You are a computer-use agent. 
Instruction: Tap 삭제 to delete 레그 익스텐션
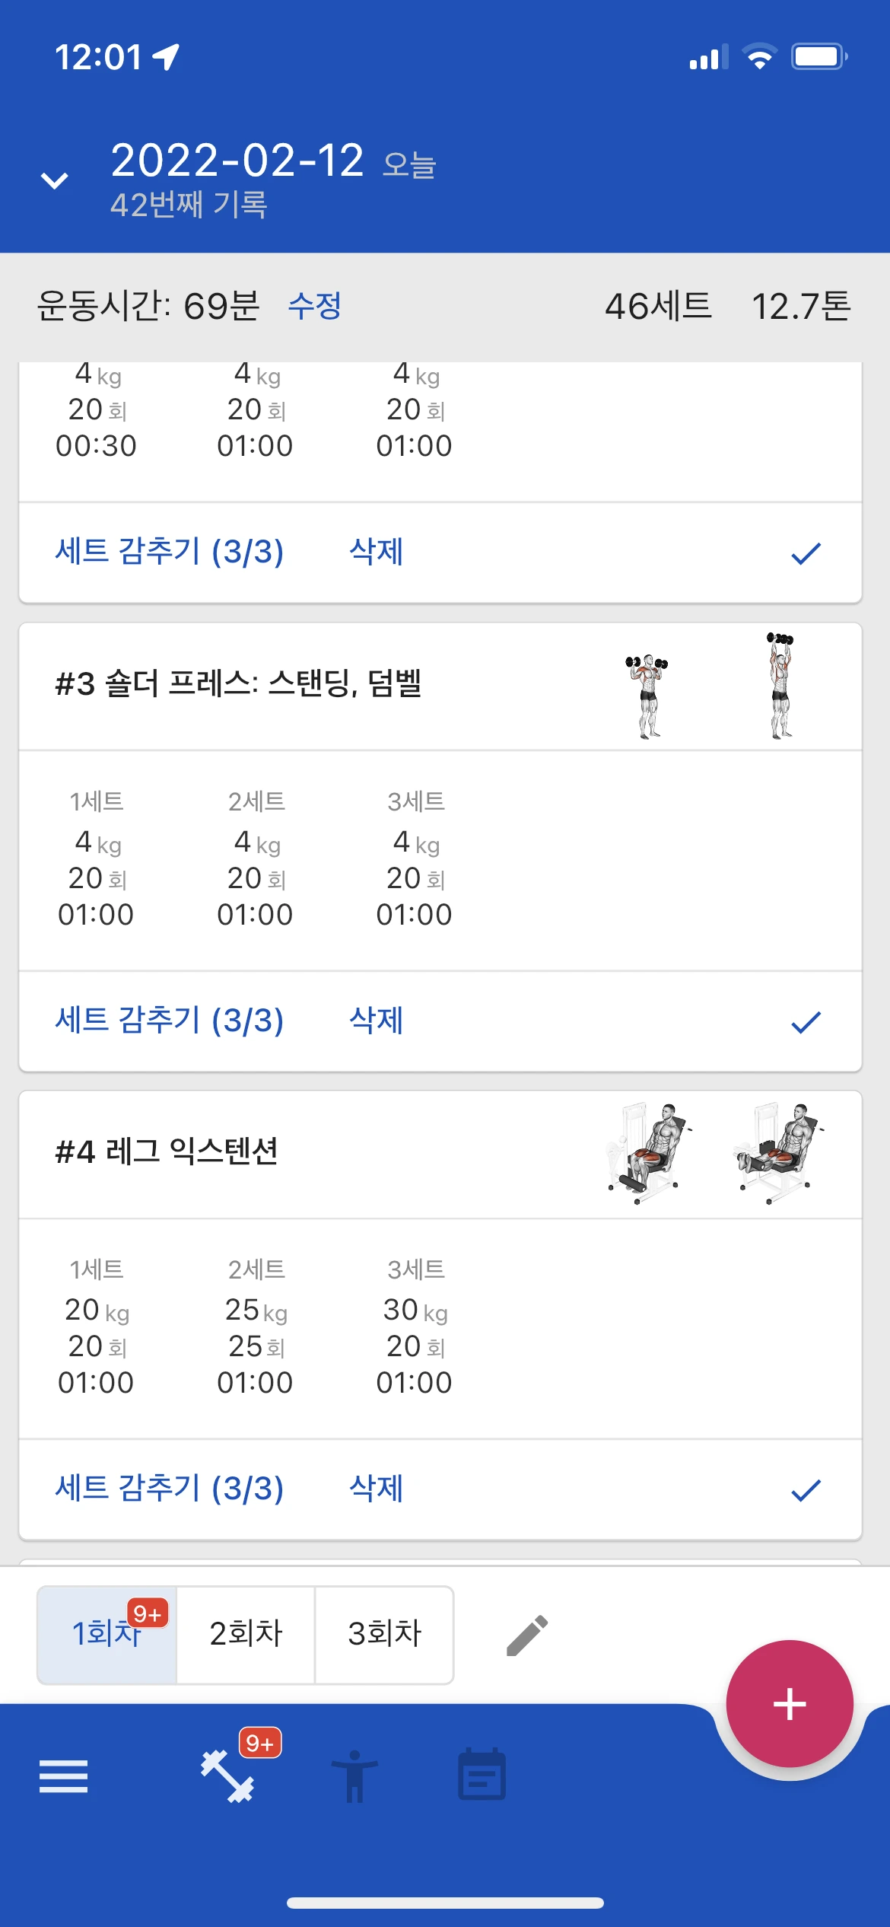[x=377, y=1489]
